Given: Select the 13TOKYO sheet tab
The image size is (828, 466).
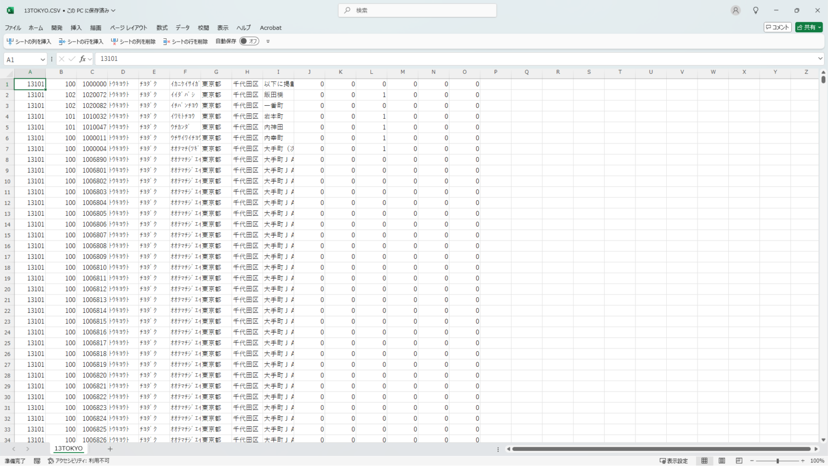Looking at the screenshot, I should (x=68, y=449).
